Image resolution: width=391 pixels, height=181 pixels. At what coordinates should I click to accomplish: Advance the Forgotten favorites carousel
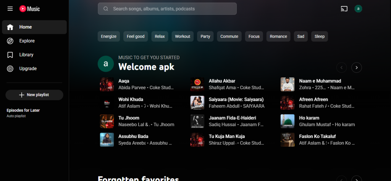pyautogui.click(x=356, y=179)
